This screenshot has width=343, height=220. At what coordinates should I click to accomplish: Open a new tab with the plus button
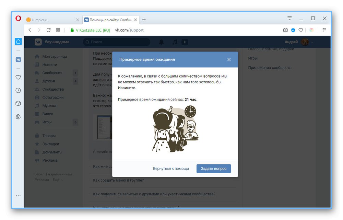(x=144, y=20)
